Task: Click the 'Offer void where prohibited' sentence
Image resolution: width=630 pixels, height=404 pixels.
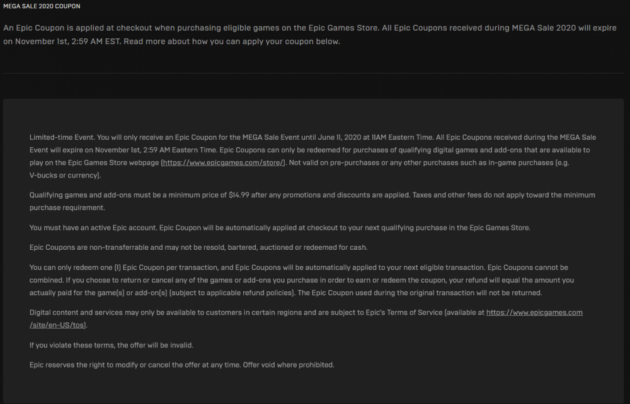Action: (289, 365)
